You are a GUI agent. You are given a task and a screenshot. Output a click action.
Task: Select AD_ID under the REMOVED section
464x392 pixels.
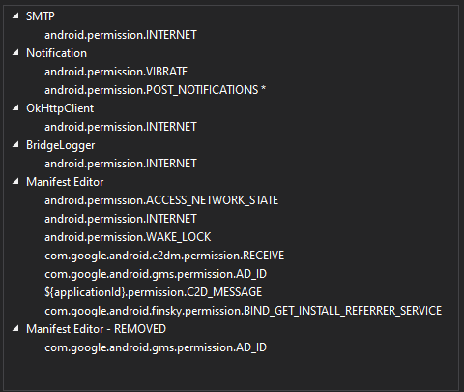[x=156, y=347]
